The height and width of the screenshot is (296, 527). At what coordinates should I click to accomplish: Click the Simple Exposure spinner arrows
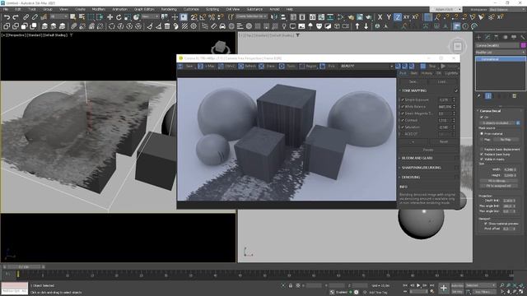pos(454,100)
